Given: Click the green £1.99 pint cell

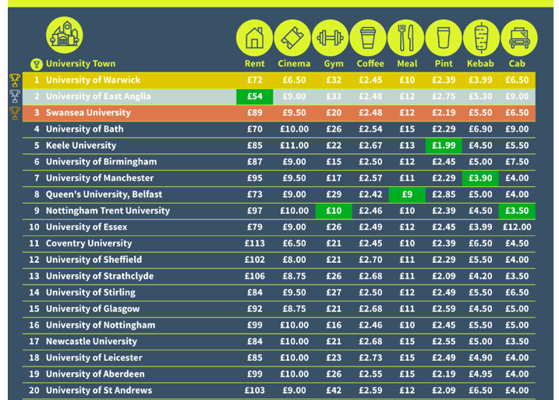Looking at the screenshot, I should [444, 146].
